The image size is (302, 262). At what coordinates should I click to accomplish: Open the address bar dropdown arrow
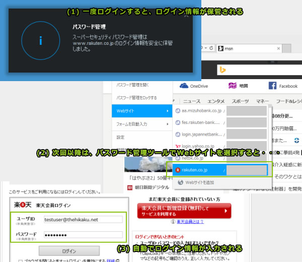tap(205, 48)
